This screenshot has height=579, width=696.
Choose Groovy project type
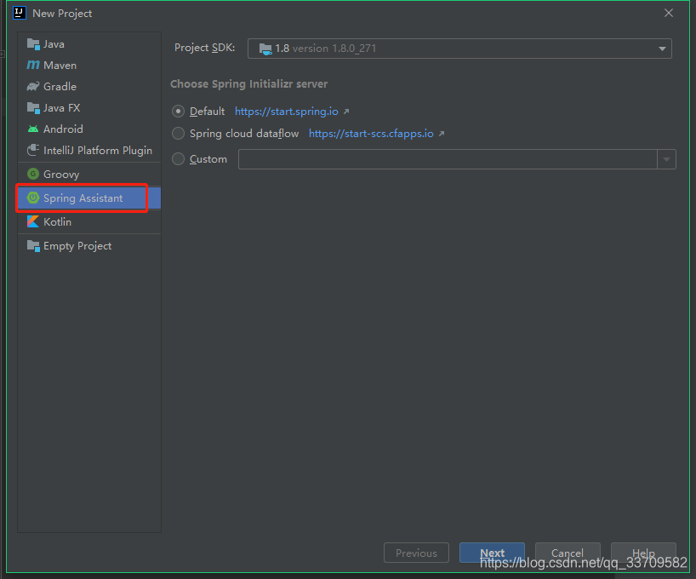[89, 175]
